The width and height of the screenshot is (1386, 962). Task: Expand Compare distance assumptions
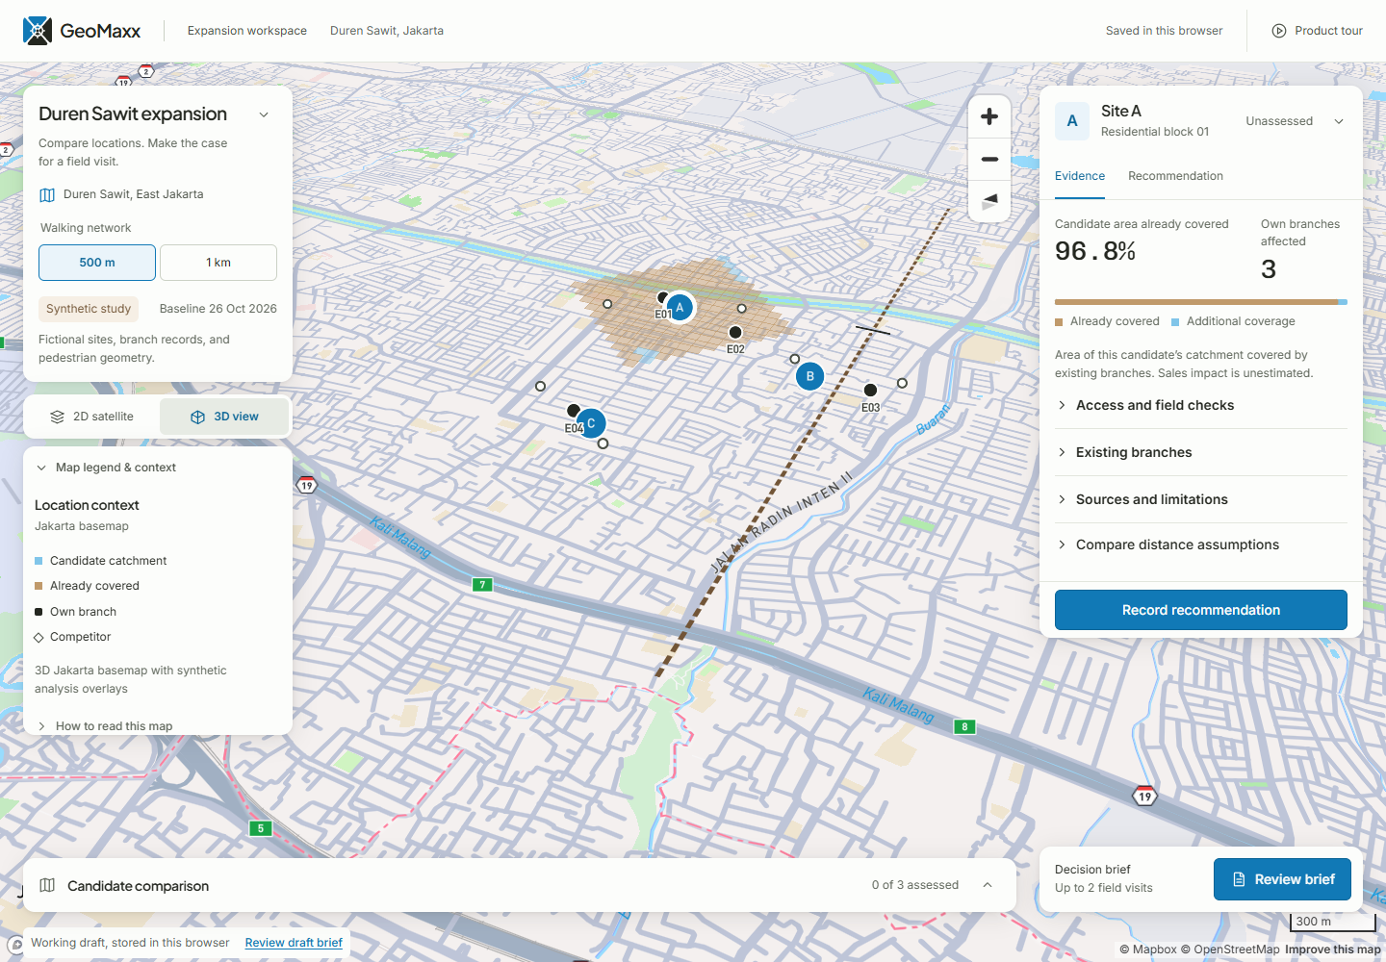click(1201, 544)
